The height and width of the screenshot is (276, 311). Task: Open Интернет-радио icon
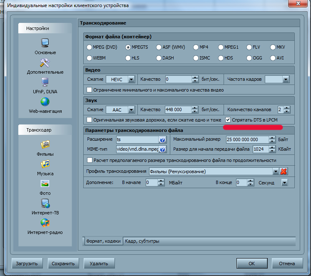[45, 223]
